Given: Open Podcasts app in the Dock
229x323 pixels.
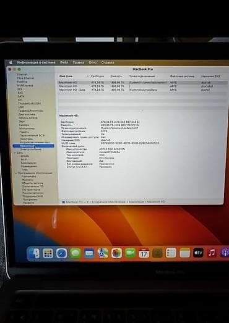Looking at the screenshot, I should click(x=225, y=253).
